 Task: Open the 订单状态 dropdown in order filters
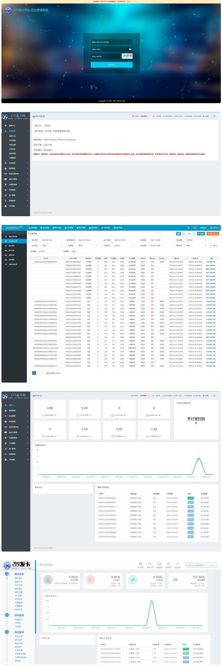(x=87, y=245)
